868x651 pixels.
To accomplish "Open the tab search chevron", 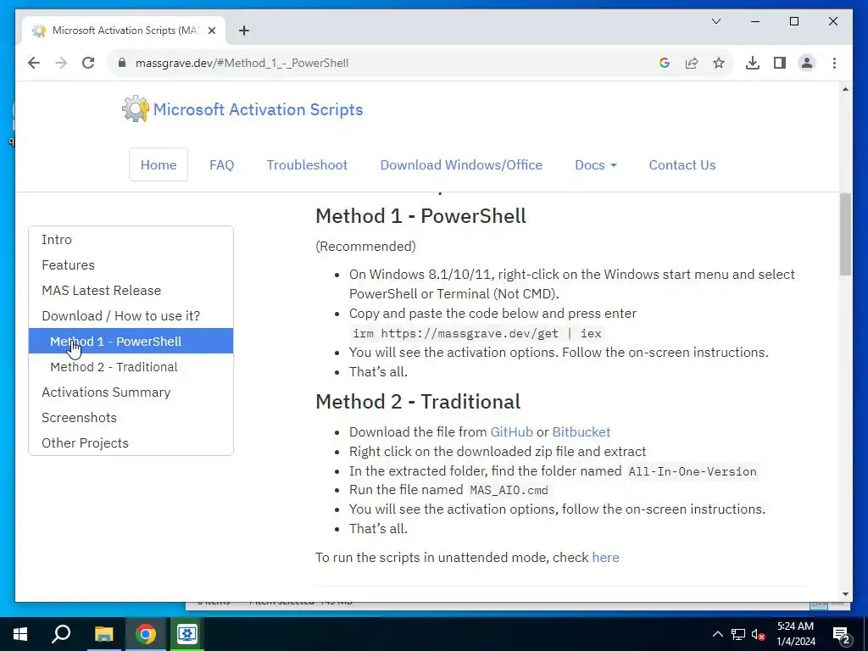I will 715,21.
